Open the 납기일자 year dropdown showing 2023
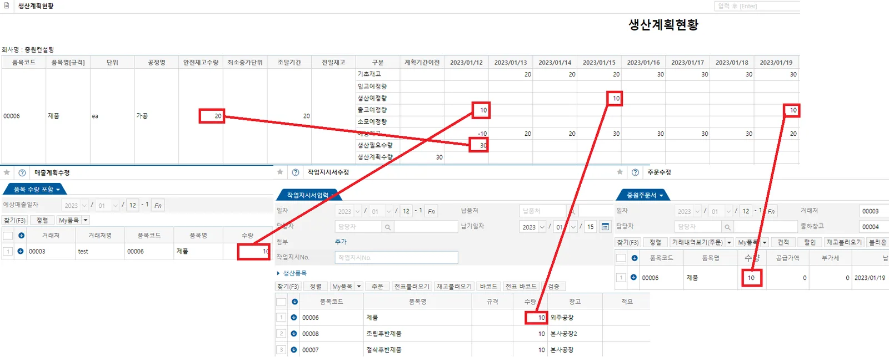This screenshot has height=357, width=889. tap(533, 227)
